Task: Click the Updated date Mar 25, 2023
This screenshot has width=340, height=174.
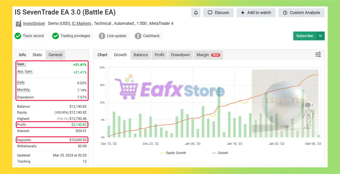Action: tap(70, 155)
